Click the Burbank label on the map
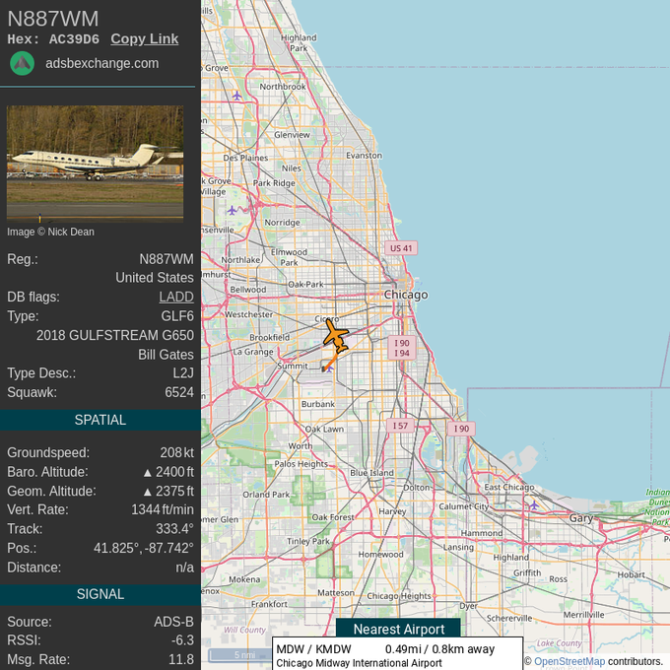This screenshot has height=670, width=670. click(x=318, y=404)
